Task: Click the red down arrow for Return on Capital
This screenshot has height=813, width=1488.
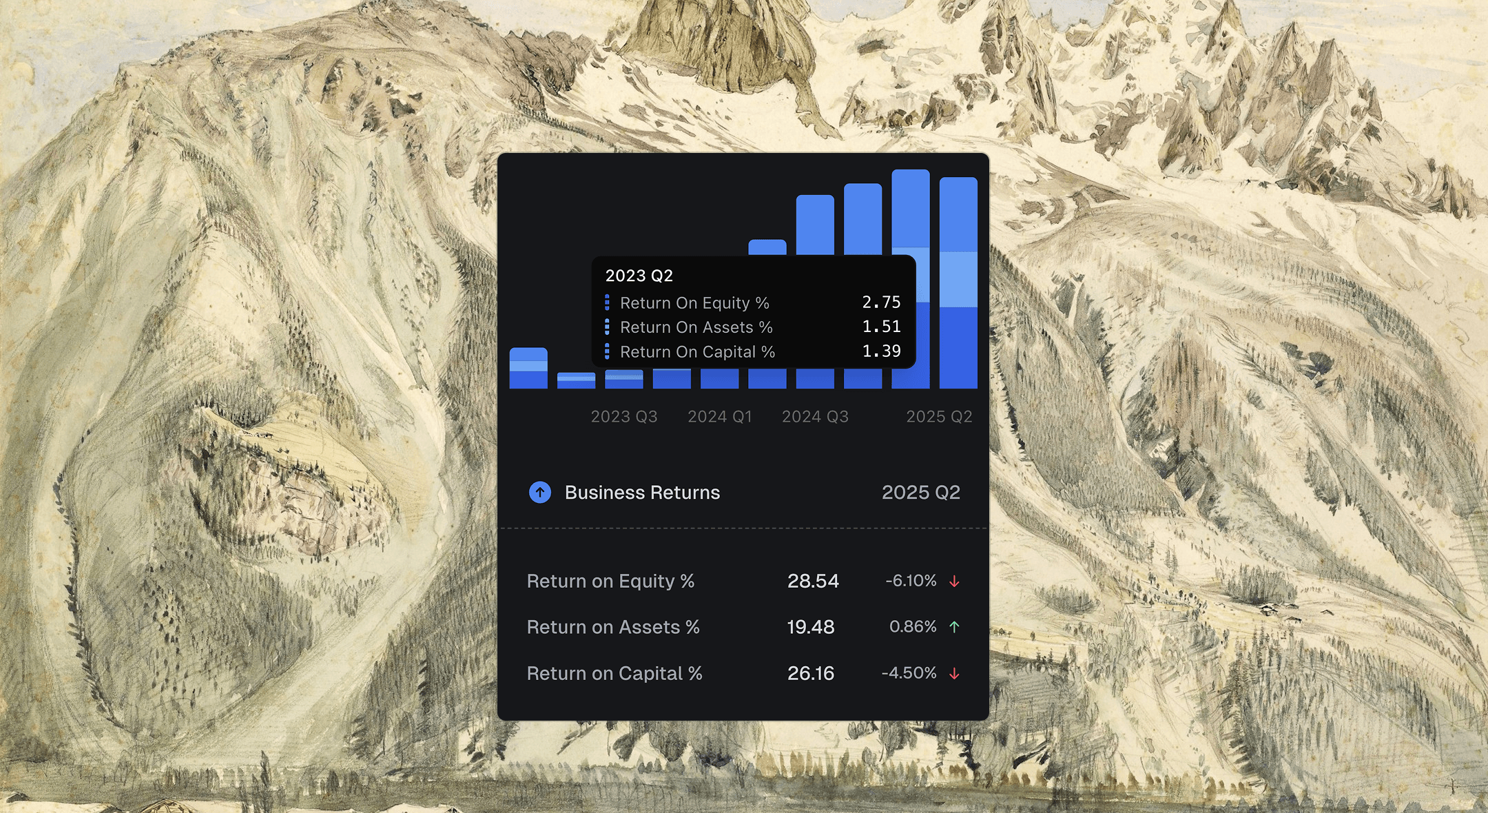Action: tap(954, 673)
